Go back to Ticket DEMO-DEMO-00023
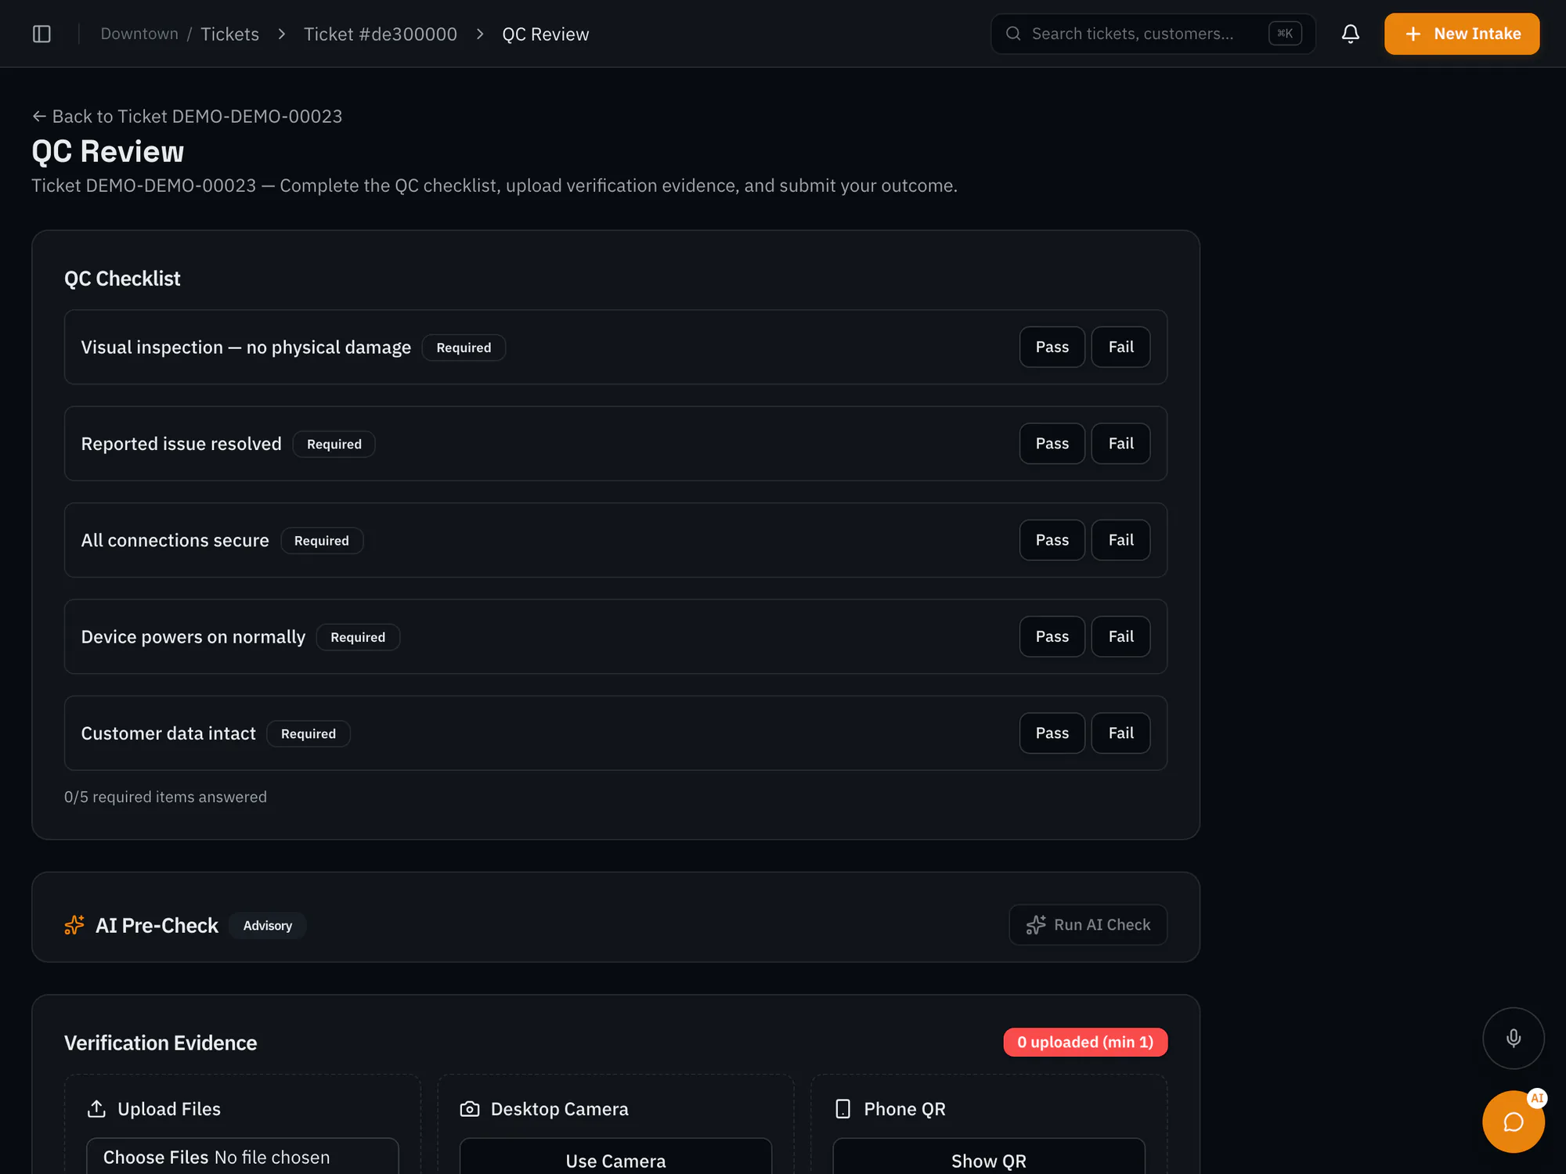Viewport: 1566px width, 1174px height. (187, 116)
